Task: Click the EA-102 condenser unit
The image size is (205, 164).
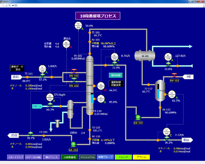Action: [145, 54]
